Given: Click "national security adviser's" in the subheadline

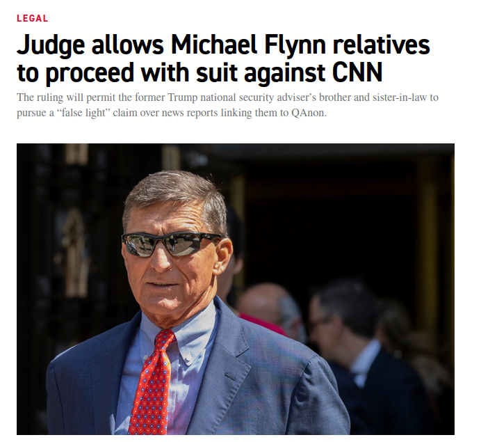Looking at the screenshot, I should (258, 97).
